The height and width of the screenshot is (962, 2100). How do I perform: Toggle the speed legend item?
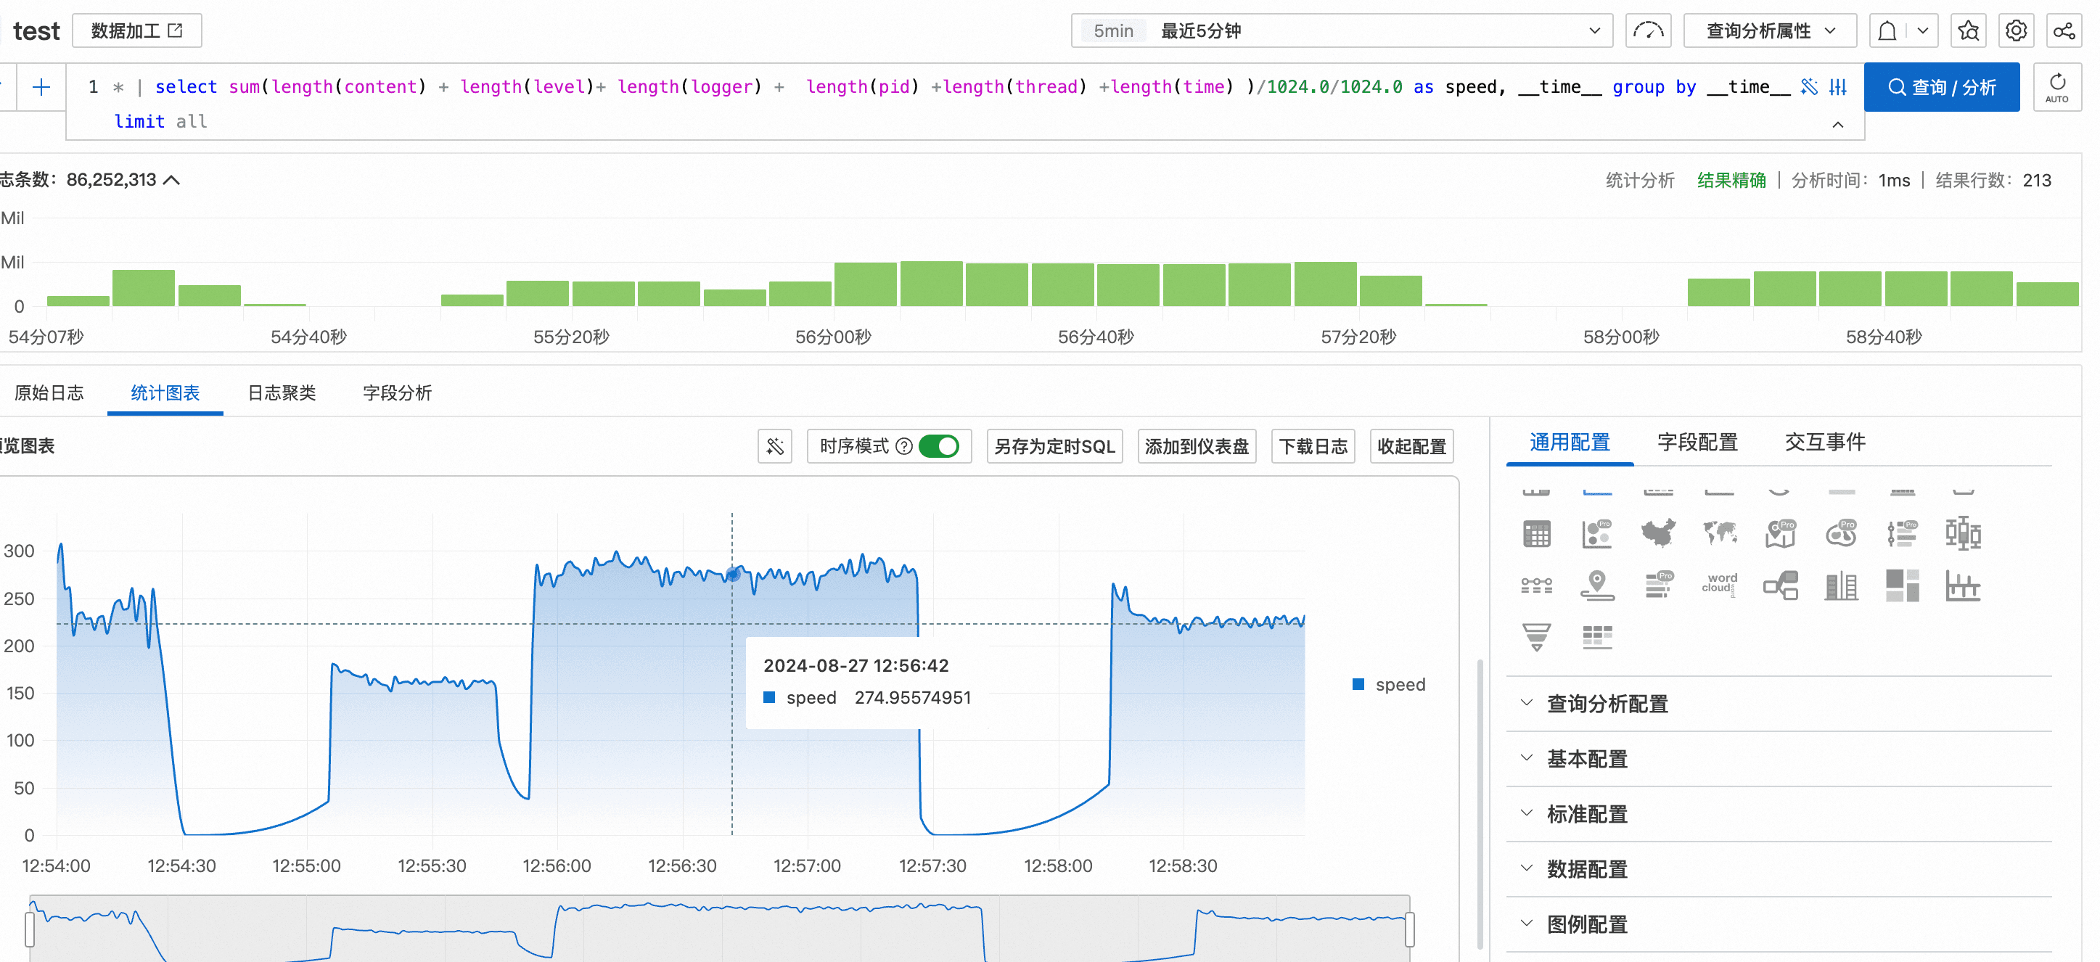(1389, 685)
